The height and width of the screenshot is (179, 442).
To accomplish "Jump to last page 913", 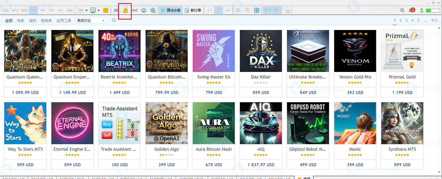I will pyautogui.click(x=434, y=20).
